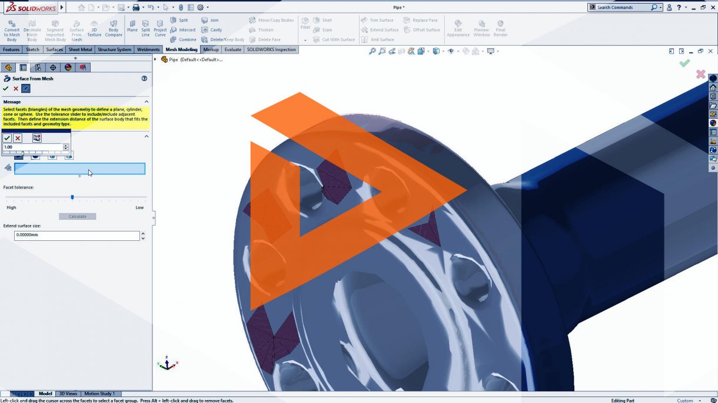Click the Calculate button
This screenshot has width=718, height=403.
point(77,216)
